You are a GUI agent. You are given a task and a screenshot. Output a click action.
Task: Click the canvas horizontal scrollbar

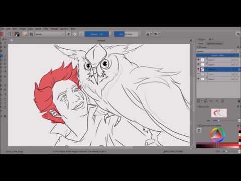(x=99, y=147)
